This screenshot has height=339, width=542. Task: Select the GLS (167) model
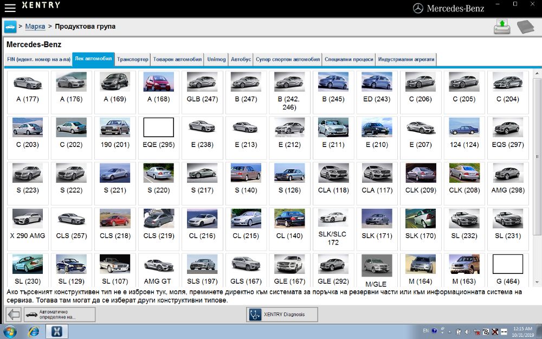tap(246, 270)
